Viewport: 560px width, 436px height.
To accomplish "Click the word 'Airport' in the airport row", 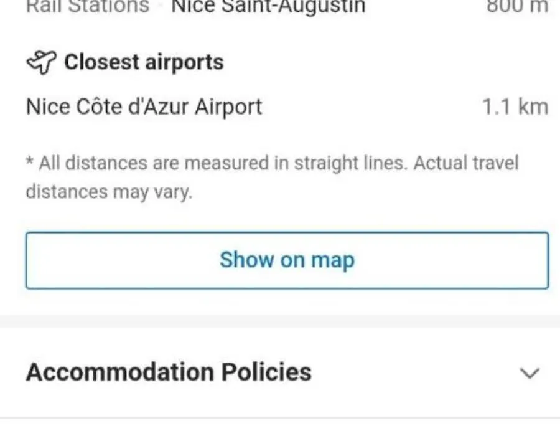I will [228, 108].
